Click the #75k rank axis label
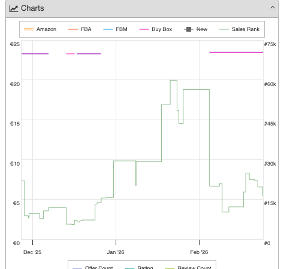Screen dimensions: 284x269 pos(270,44)
